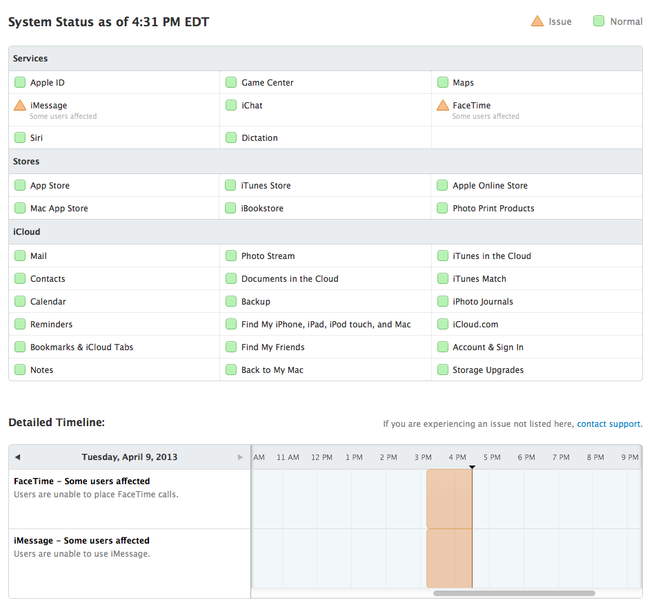
Task: Click green status icon next to Game Center
Action: coord(231,83)
